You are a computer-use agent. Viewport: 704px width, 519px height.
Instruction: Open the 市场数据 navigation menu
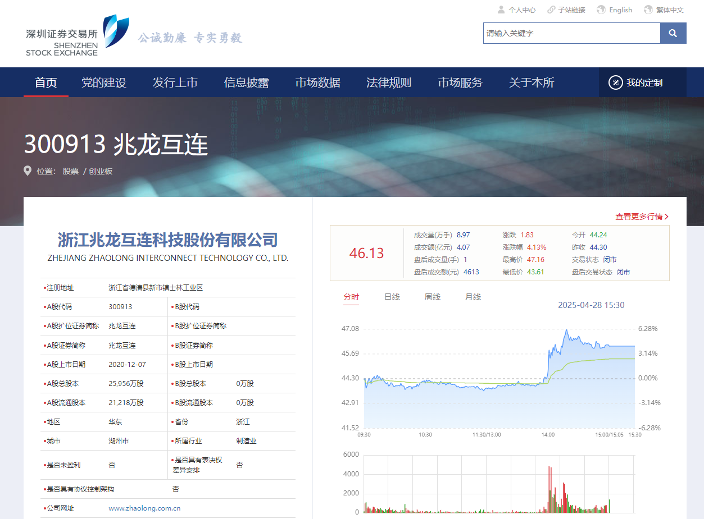[317, 82]
